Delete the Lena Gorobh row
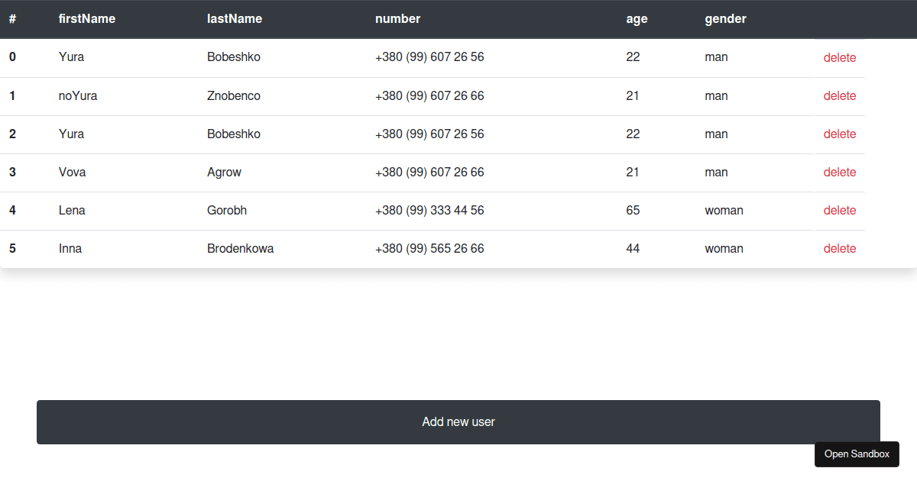Screen dimensions: 917x481 pyautogui.click(x=840, y=211)
